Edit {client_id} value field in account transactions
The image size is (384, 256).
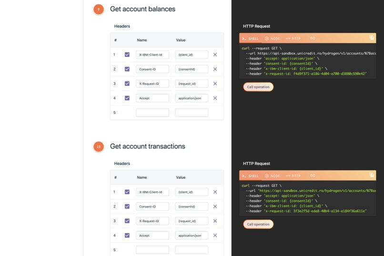tap(192, 192)
